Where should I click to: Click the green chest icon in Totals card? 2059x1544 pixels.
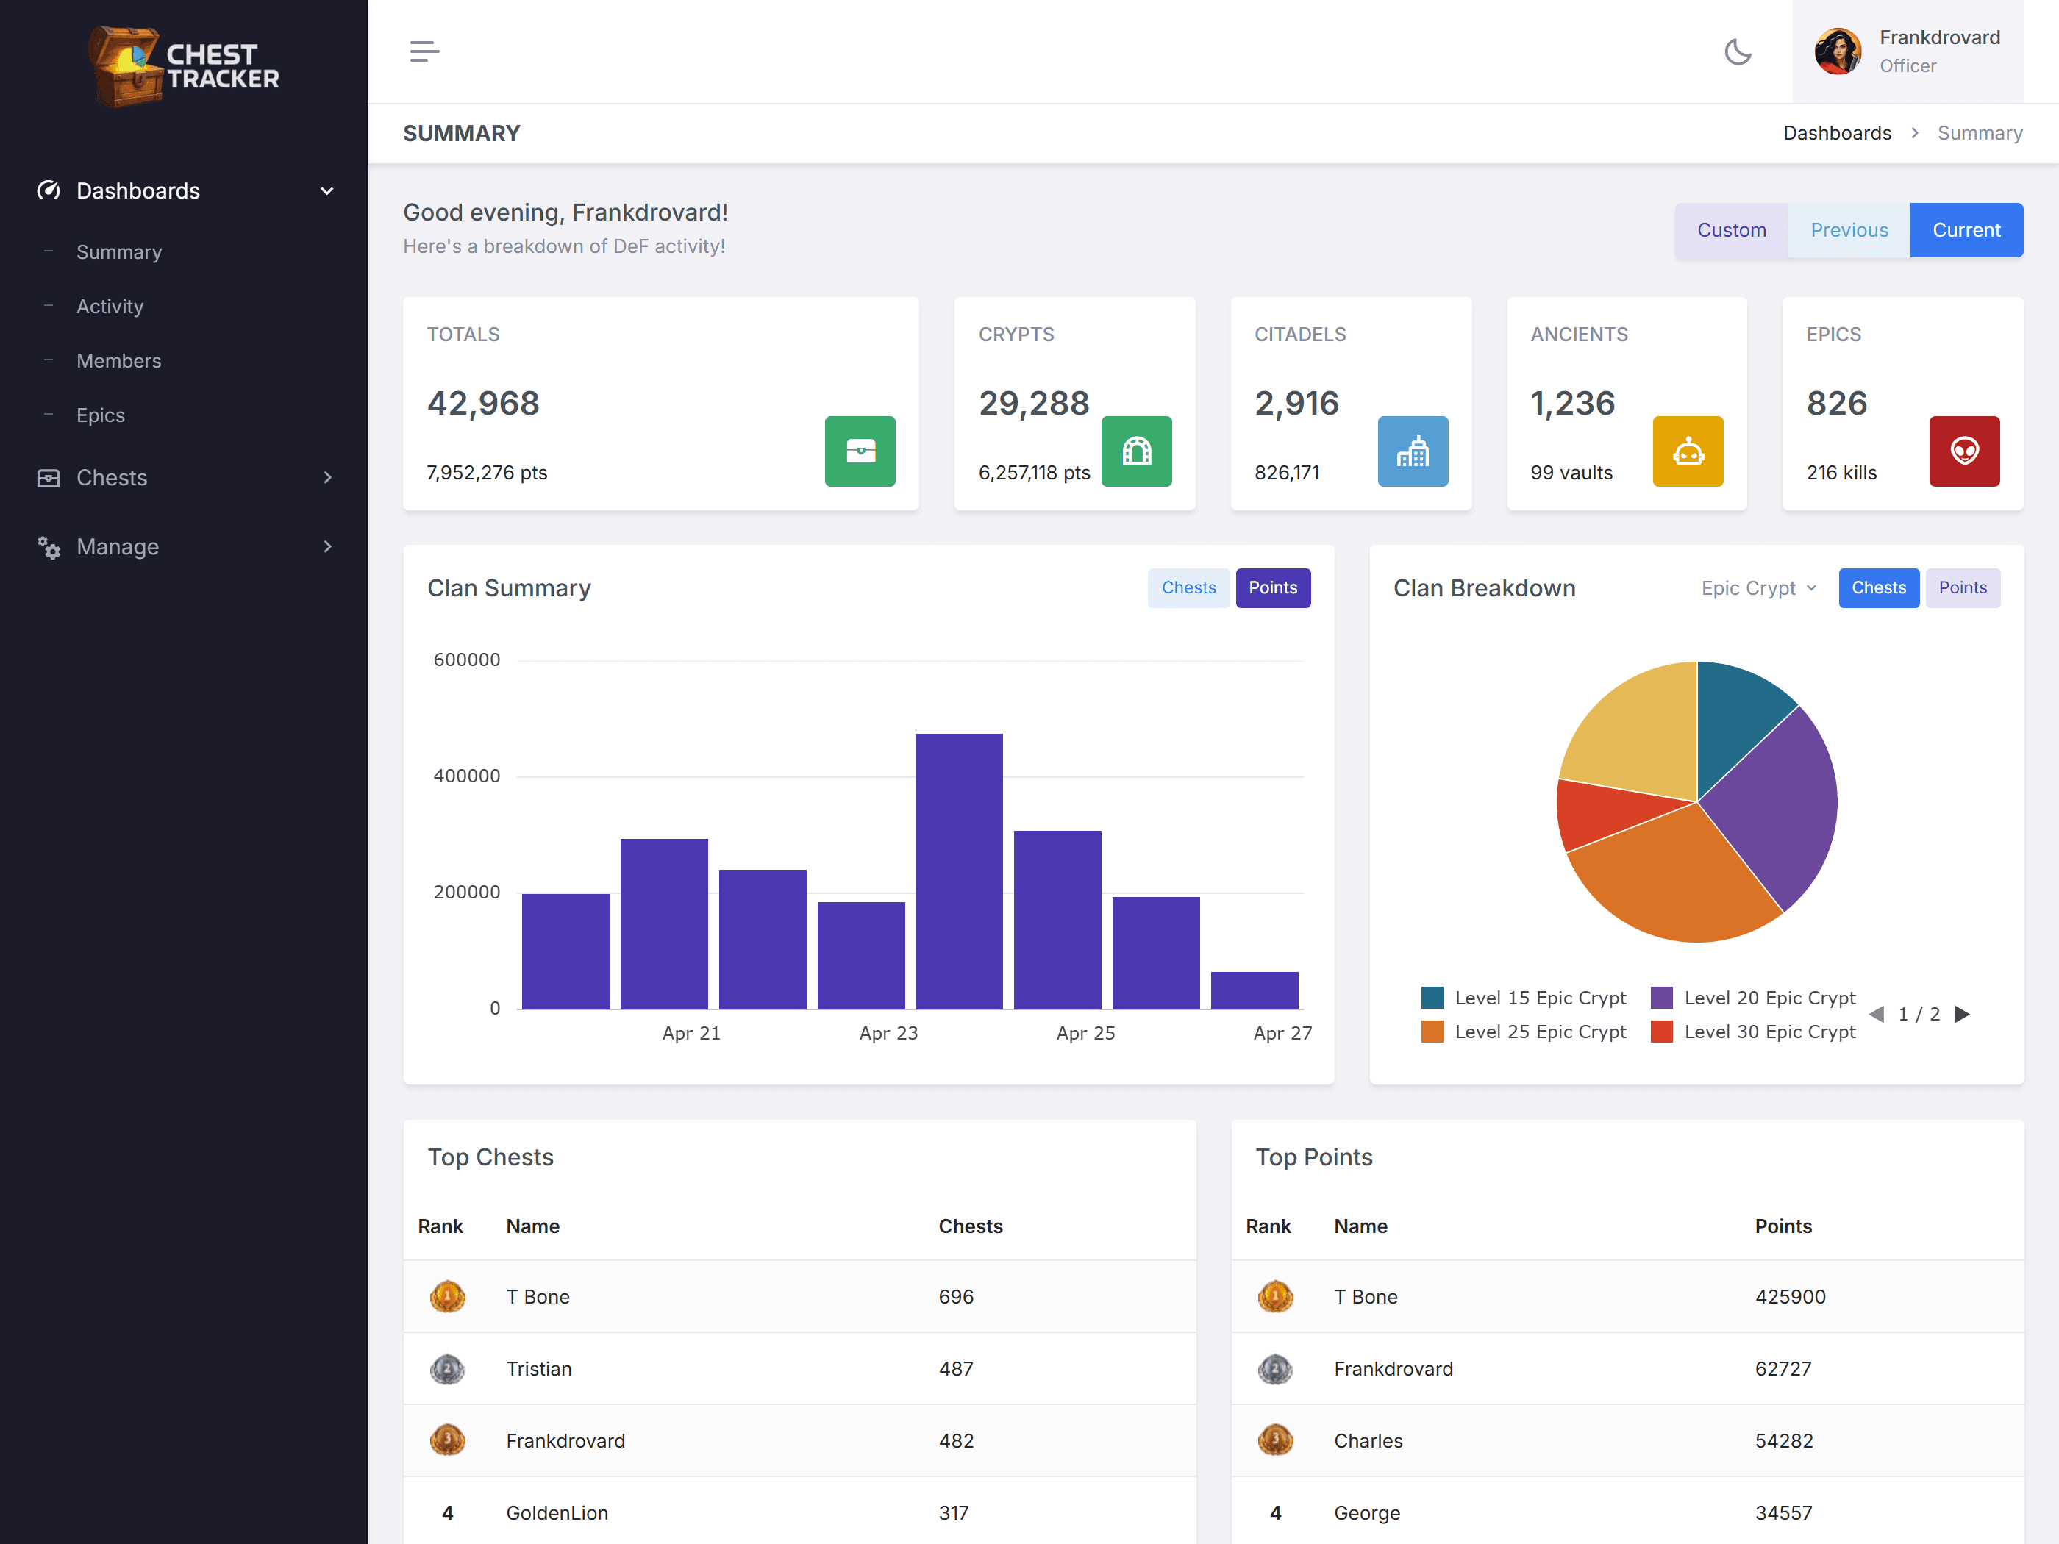pyautogui.click(x=859, y=451)
